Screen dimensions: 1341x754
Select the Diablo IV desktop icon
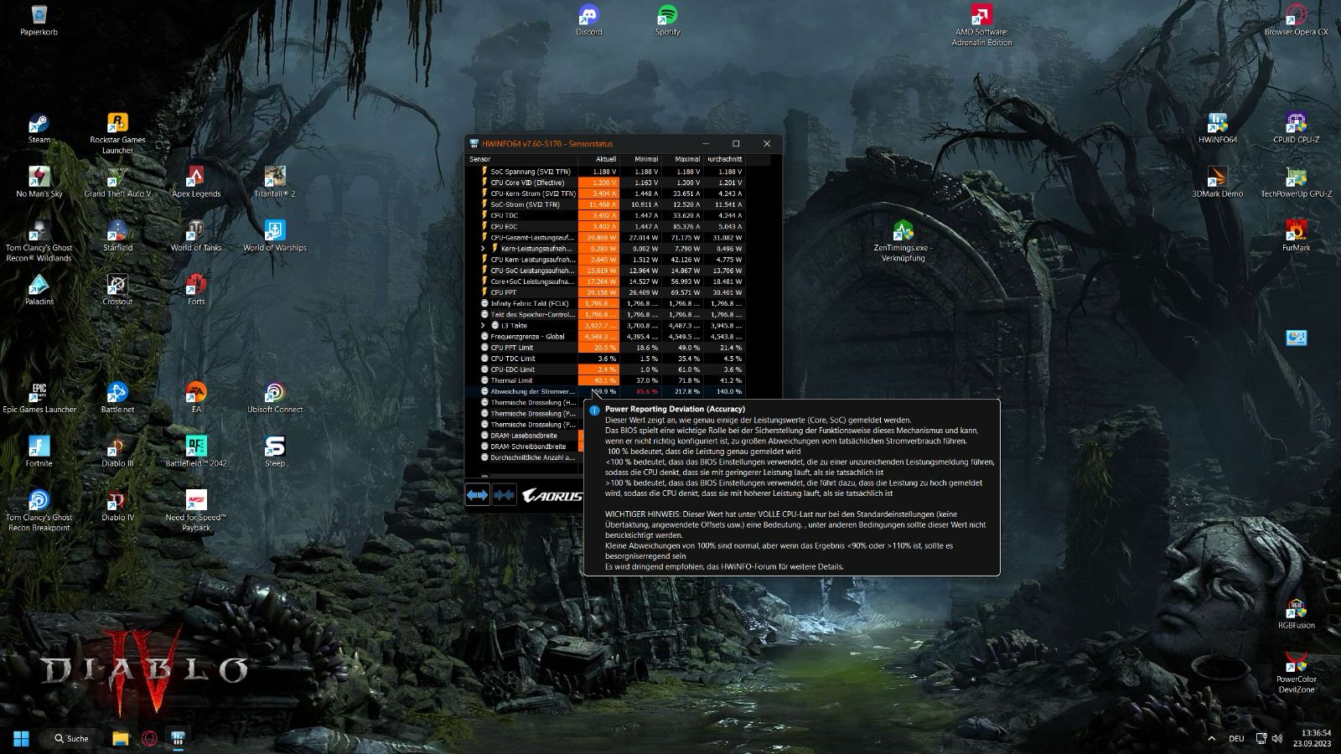click(117, 505)
